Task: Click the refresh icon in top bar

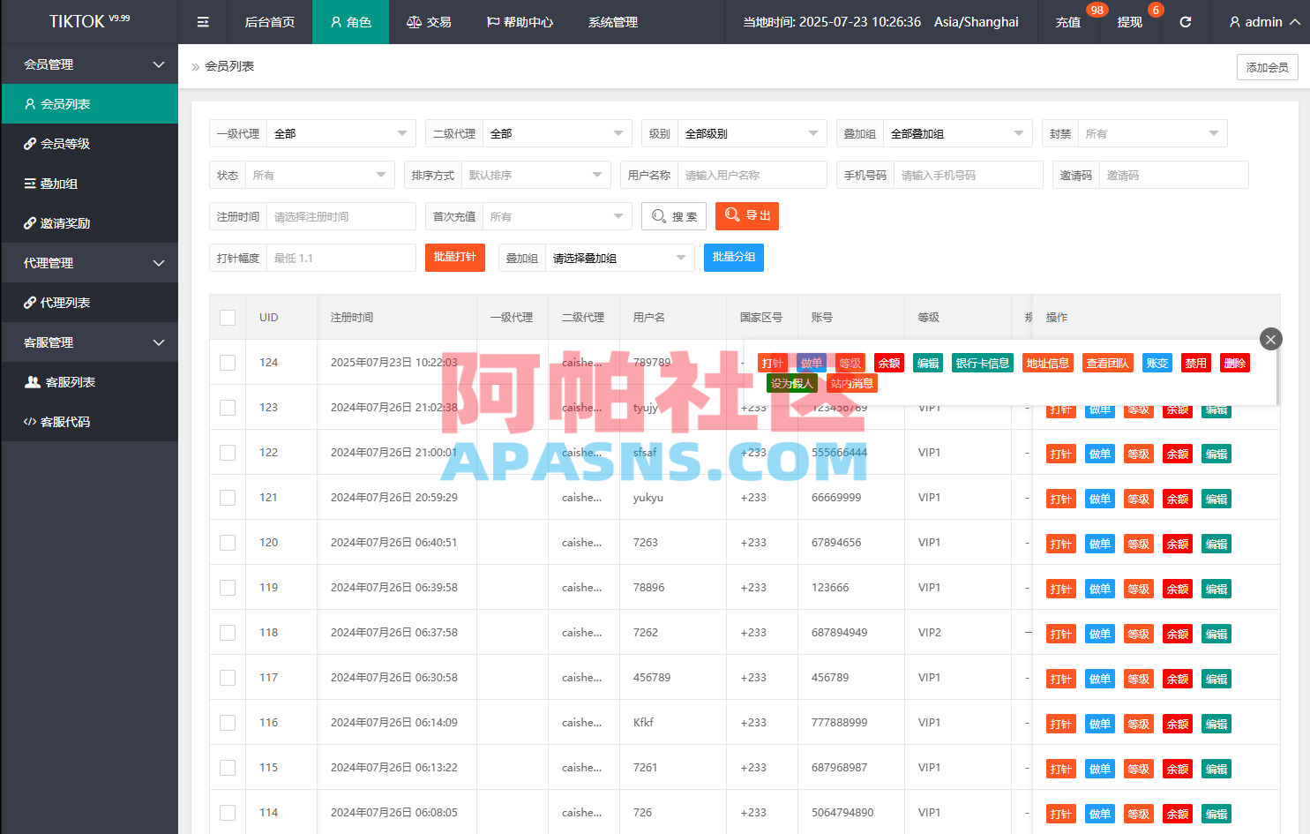Action: (x=1186, y=22)
